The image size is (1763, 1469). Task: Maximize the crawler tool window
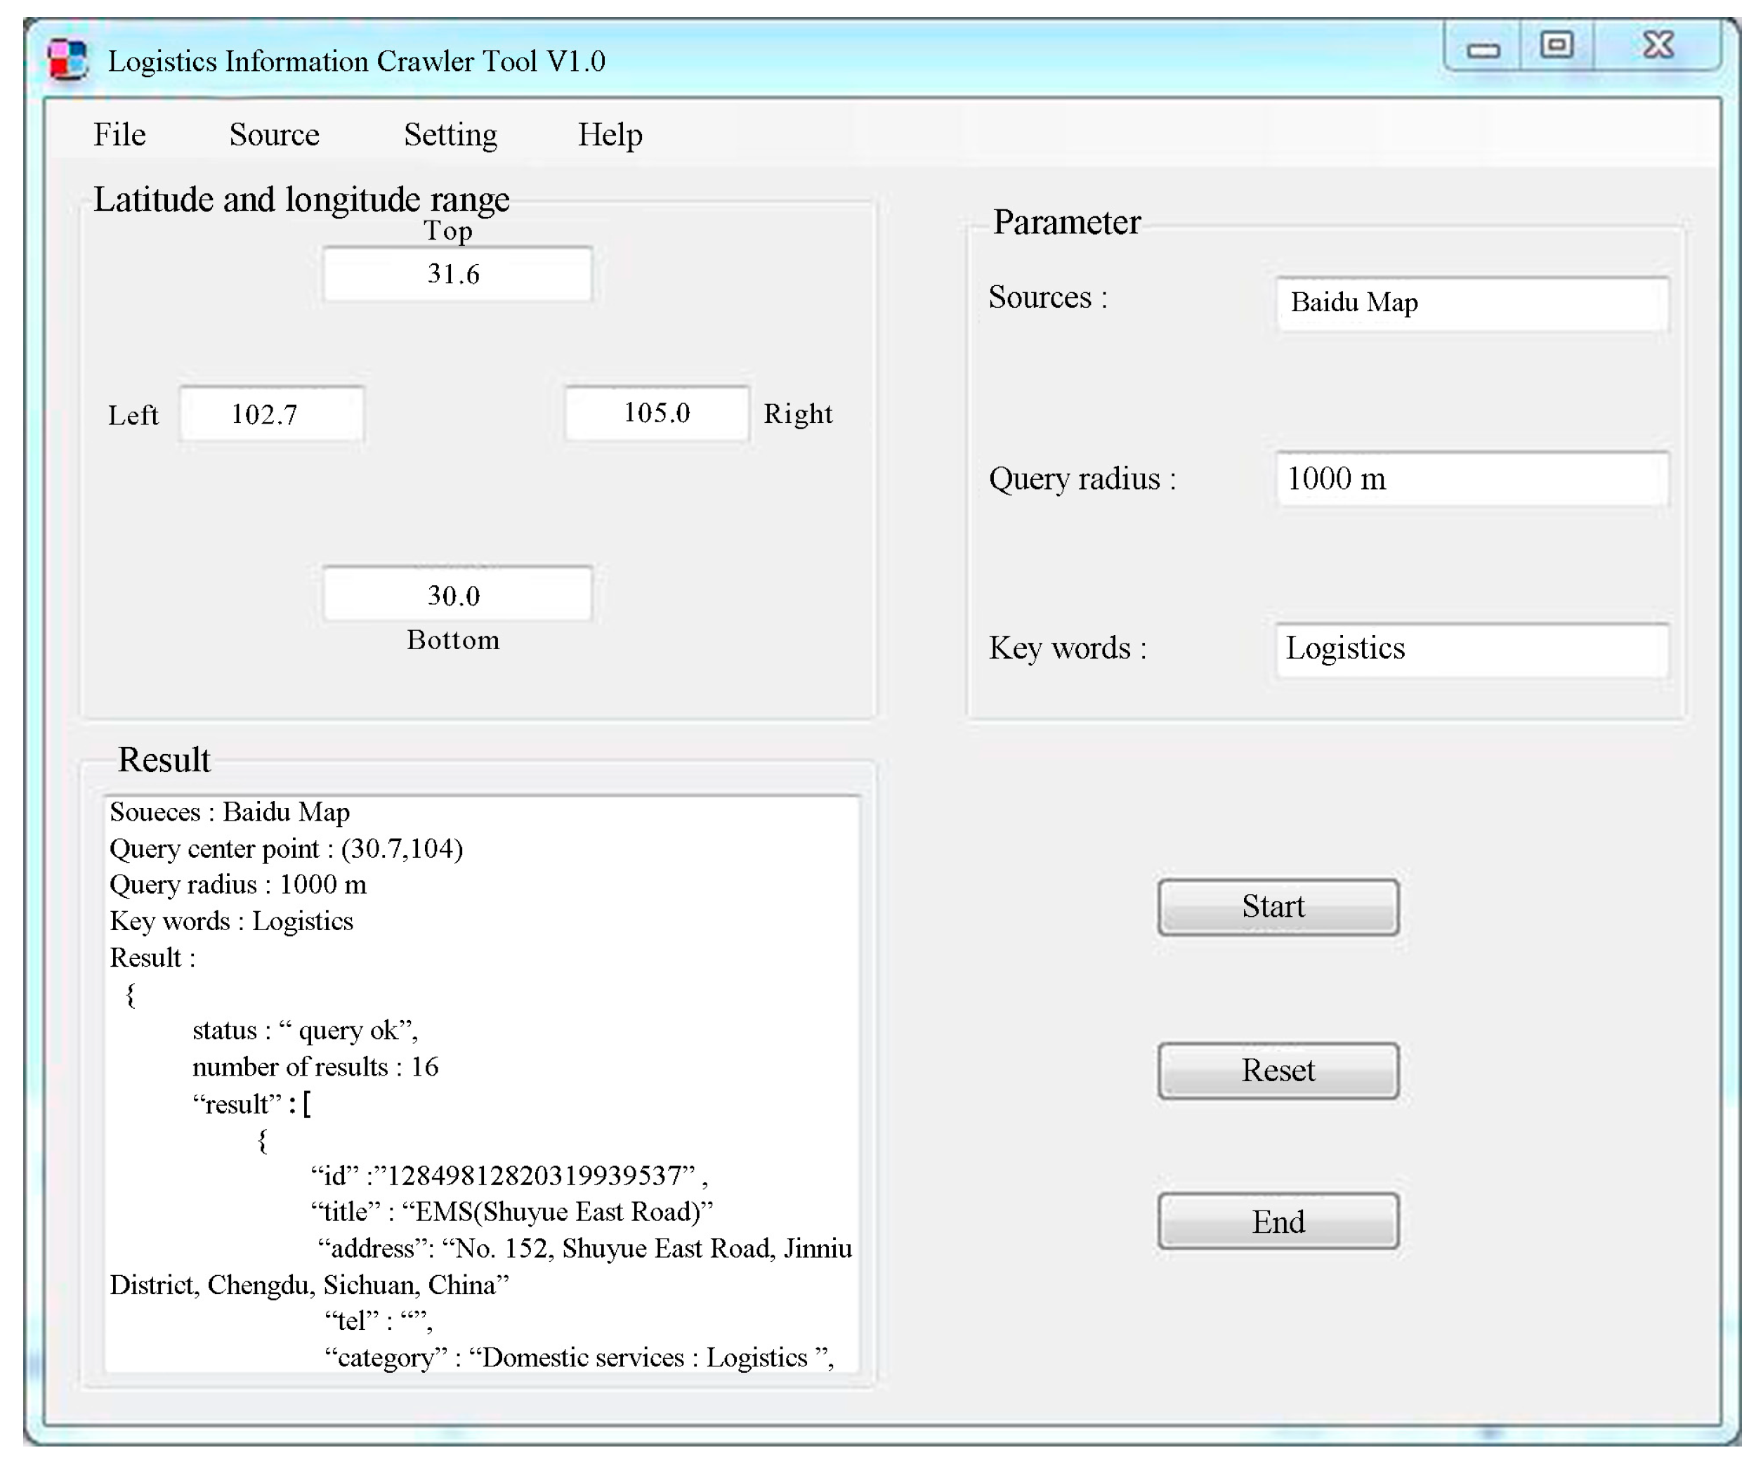pyautogui.click(x=1556, y=46)
